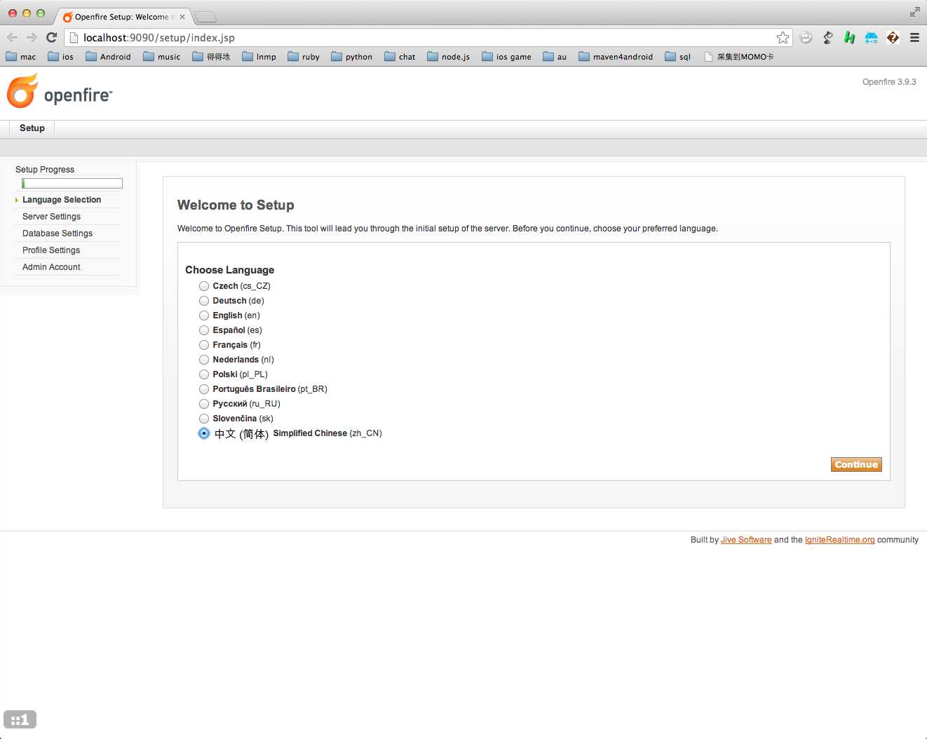Open the chat bookmarks folder
927x739 pixels.
point(400,57)
